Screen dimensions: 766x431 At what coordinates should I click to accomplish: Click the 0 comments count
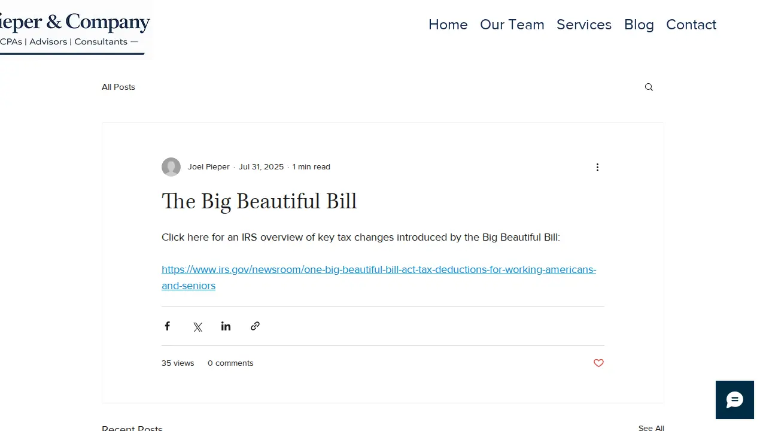point(230,363)
